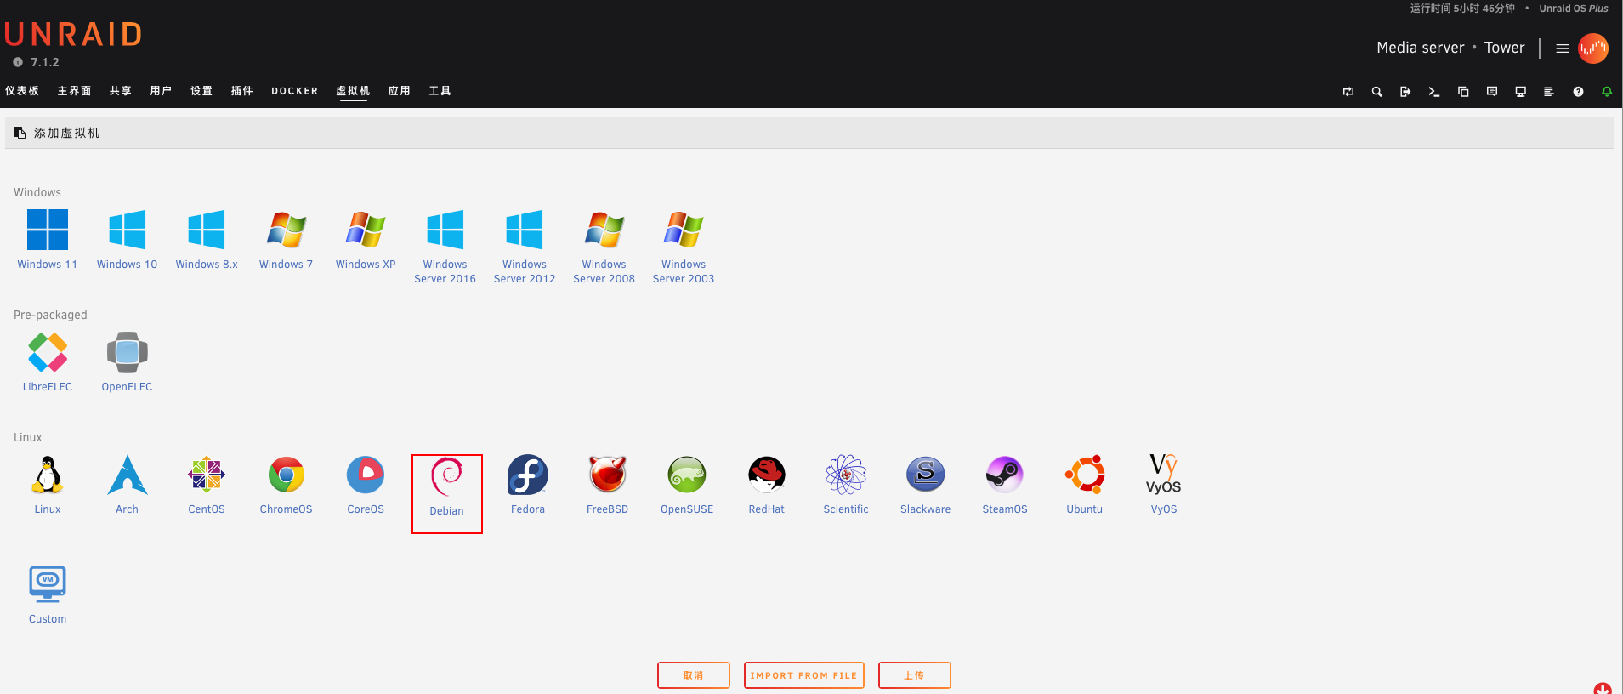Switch to the DOCKER page
Screen dimensions: 1623x694
(x=295, y=91)
